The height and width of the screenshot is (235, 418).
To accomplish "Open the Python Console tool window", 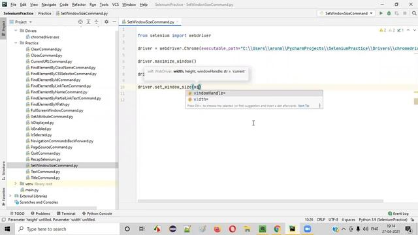I will point(97,213).
